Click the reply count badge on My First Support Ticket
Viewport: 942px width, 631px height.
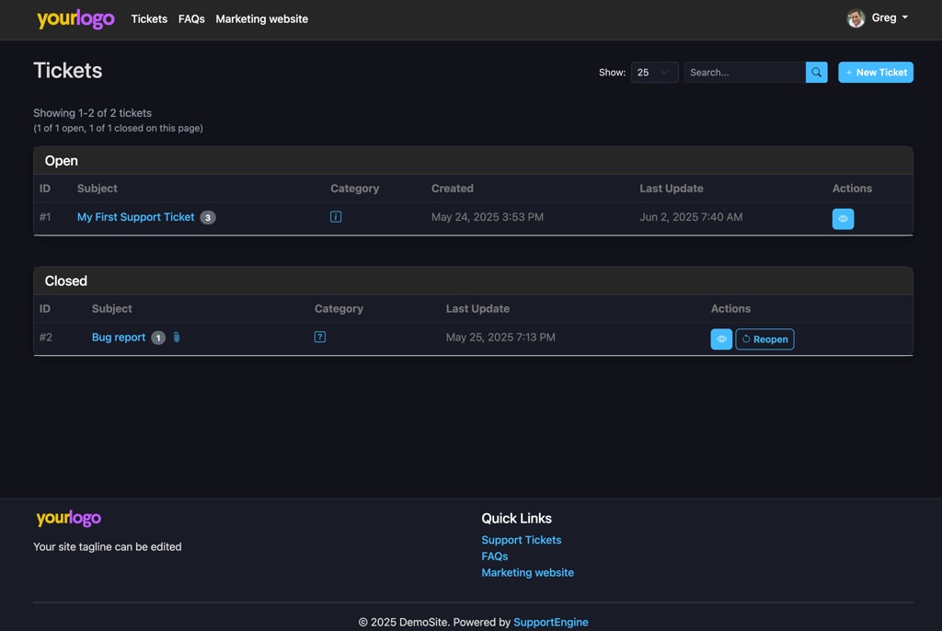coord(206,217)
